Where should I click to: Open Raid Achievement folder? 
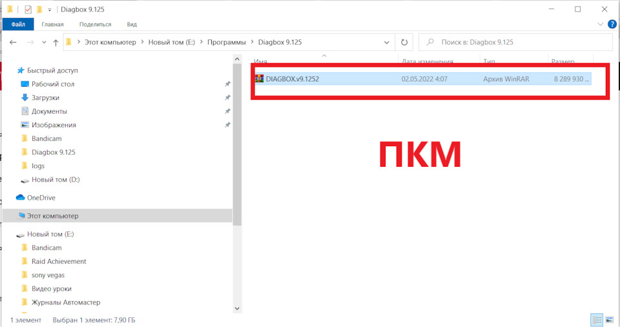[59, 261]
